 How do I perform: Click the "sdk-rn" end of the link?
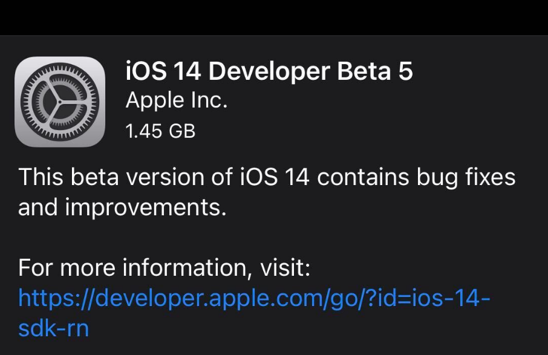pyautogui.click(x=53, y=328)
